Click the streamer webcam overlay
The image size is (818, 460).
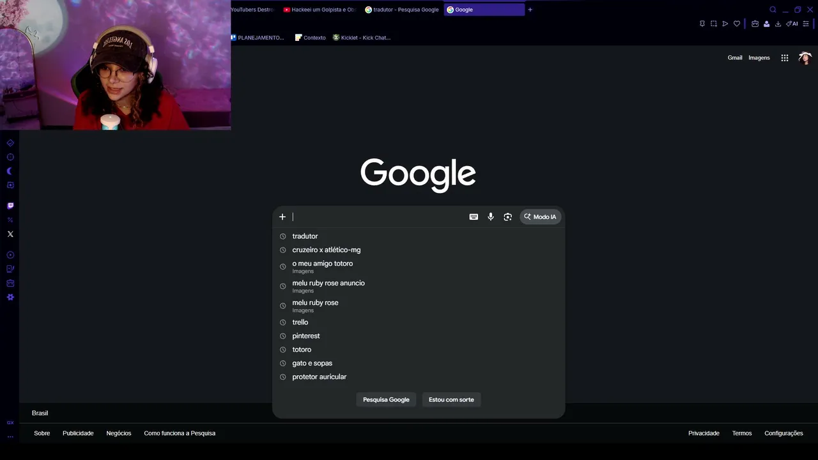(115, 65)
